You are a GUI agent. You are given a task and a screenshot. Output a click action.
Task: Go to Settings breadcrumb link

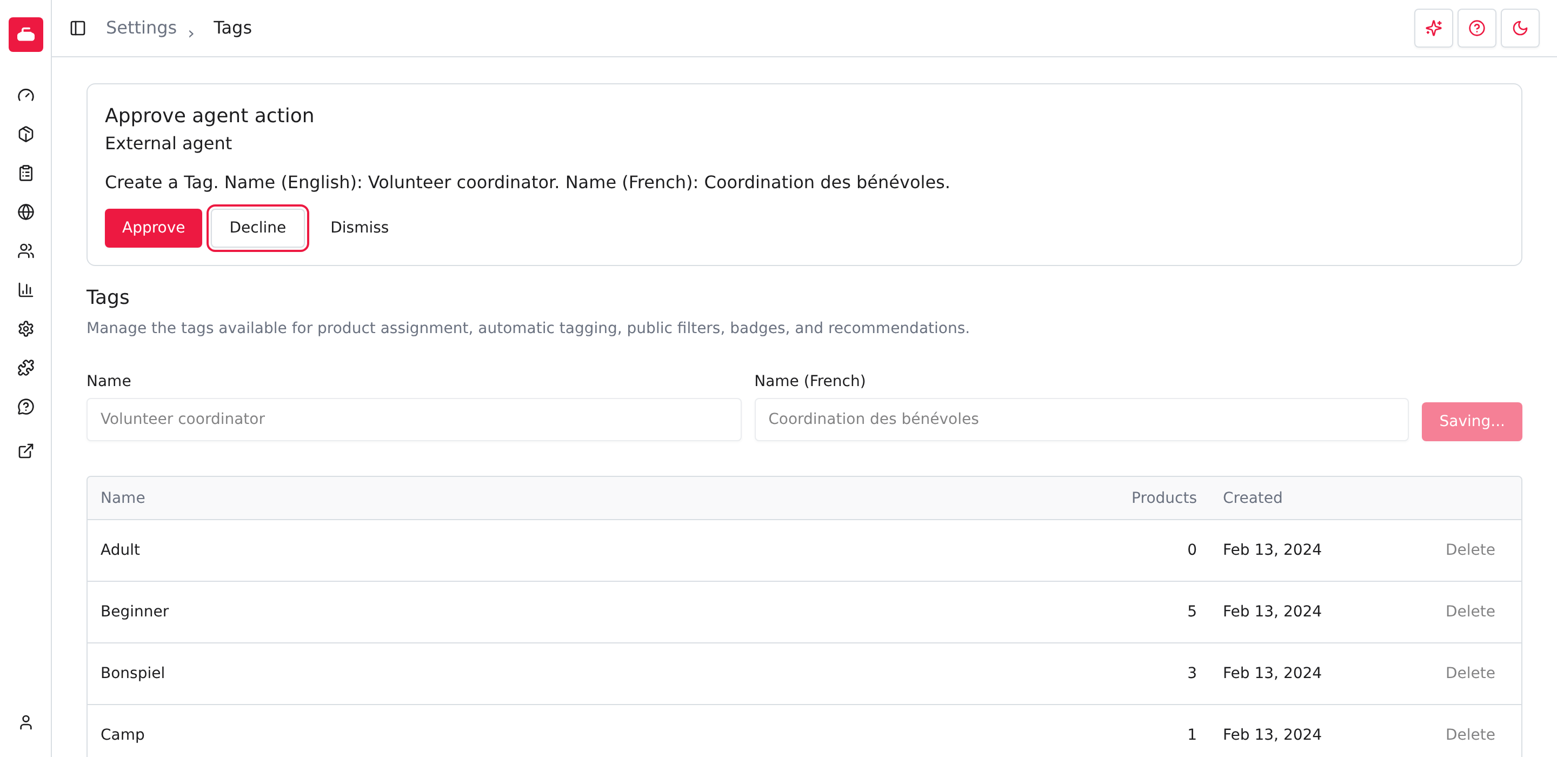142,28
